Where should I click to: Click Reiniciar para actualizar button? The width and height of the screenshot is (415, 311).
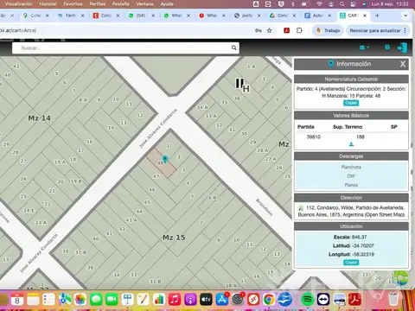pos(375,30)
